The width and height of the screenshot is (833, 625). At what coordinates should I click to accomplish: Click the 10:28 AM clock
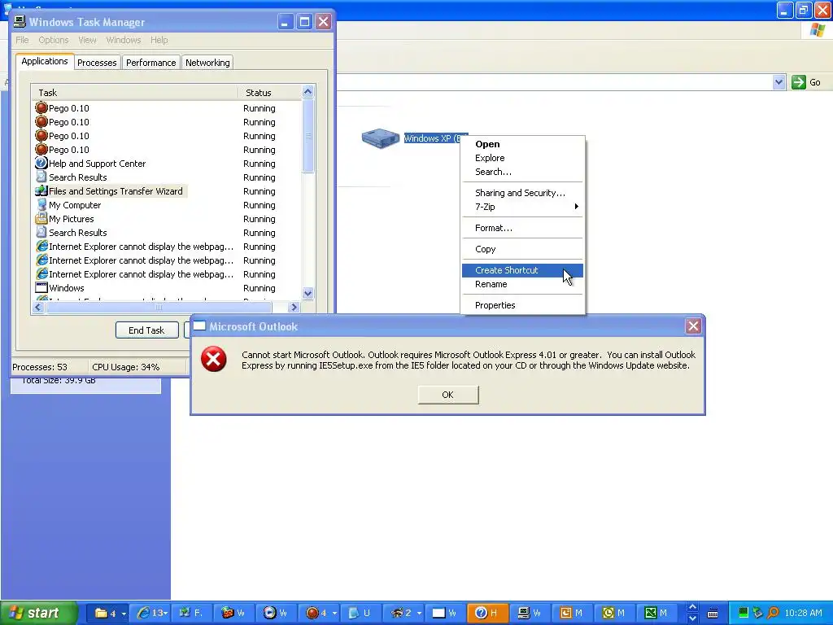[x=803, y=613]
